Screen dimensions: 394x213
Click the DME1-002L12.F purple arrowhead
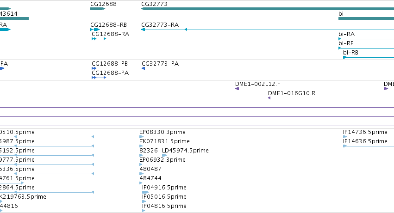click(237, 89)
